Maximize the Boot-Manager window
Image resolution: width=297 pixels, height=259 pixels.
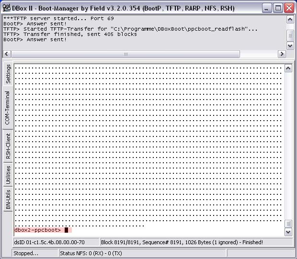(x=278, y=8)
